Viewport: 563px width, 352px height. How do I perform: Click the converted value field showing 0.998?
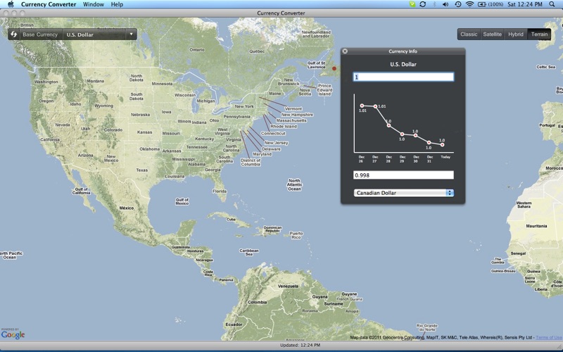pyautogui.click(x=403, y=175)
